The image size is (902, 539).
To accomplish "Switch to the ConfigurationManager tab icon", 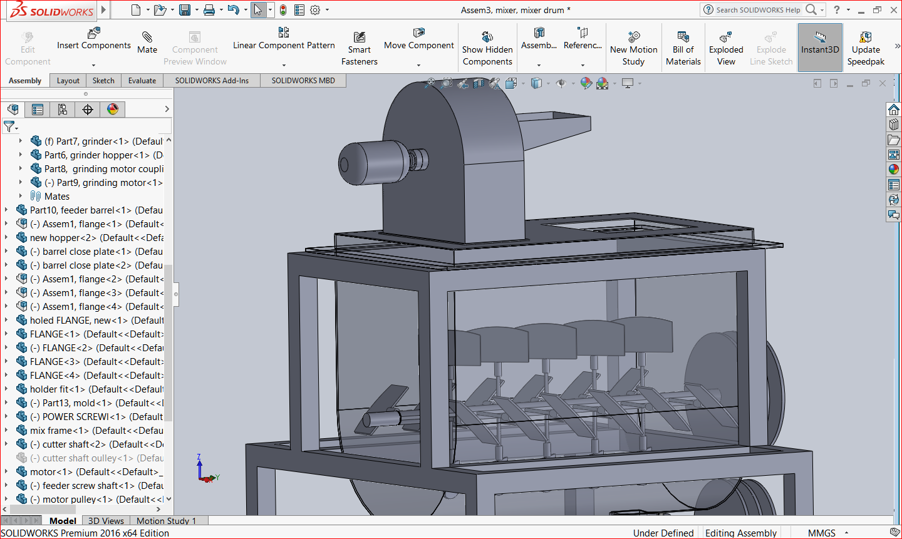I will [63, 110].
